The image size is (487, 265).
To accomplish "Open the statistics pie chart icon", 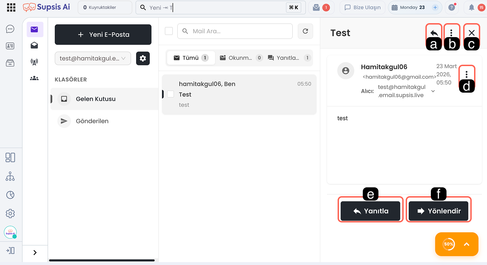I will [10, 195].
